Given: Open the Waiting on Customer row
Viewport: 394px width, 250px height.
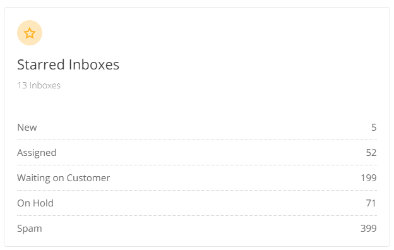Looking at the screenshot, I should coord(197,178).
